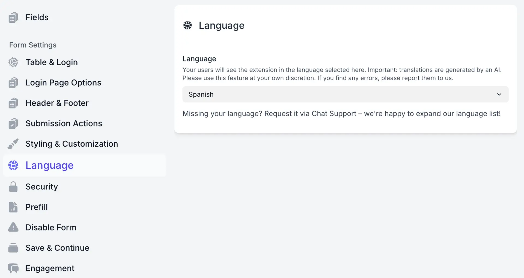The height and width of the screenshot is (278, 524).
Task: Click the stacked cards icon for Save & Continue
Action: click(x=13, y=248)
